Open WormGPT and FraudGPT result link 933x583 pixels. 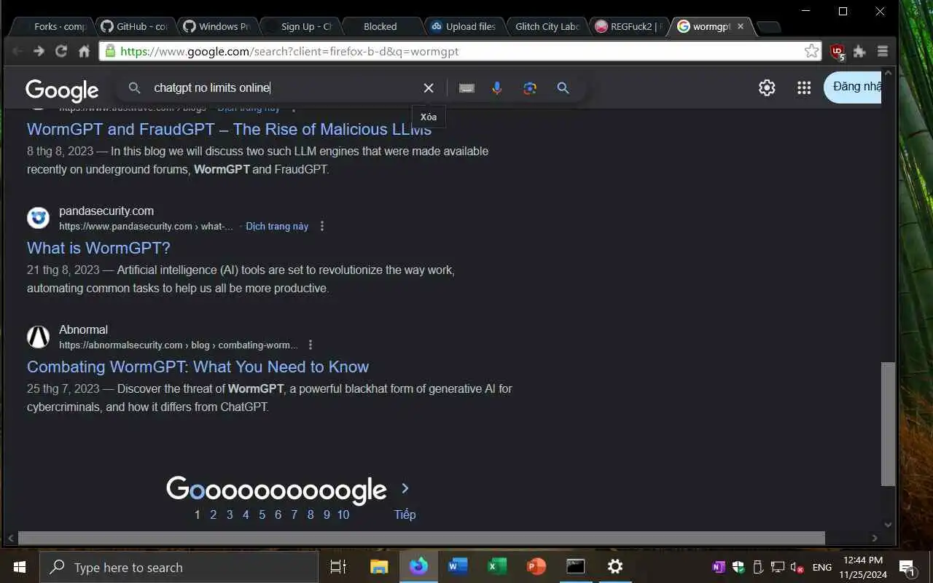[229, 129]
